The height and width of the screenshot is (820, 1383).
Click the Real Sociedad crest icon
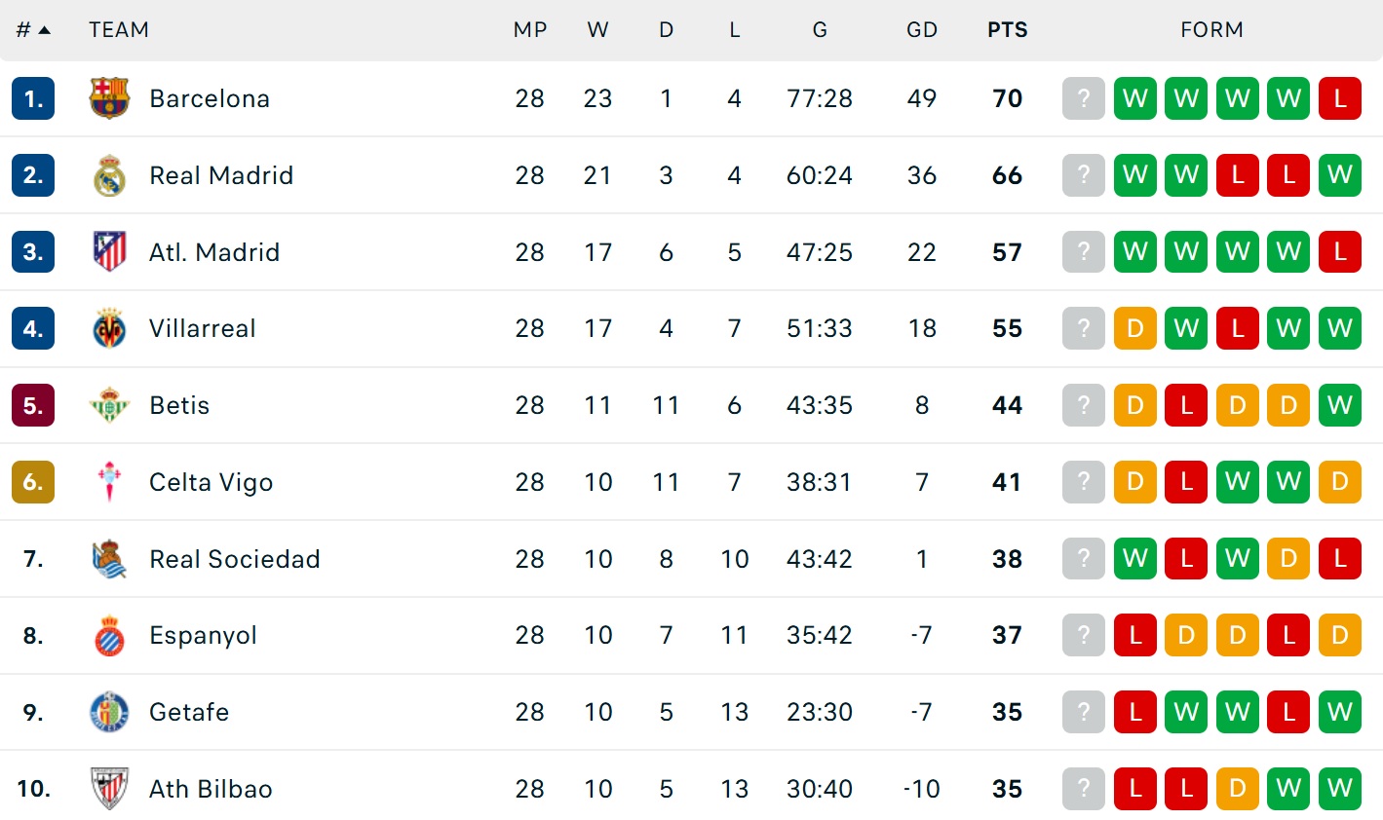109,559
